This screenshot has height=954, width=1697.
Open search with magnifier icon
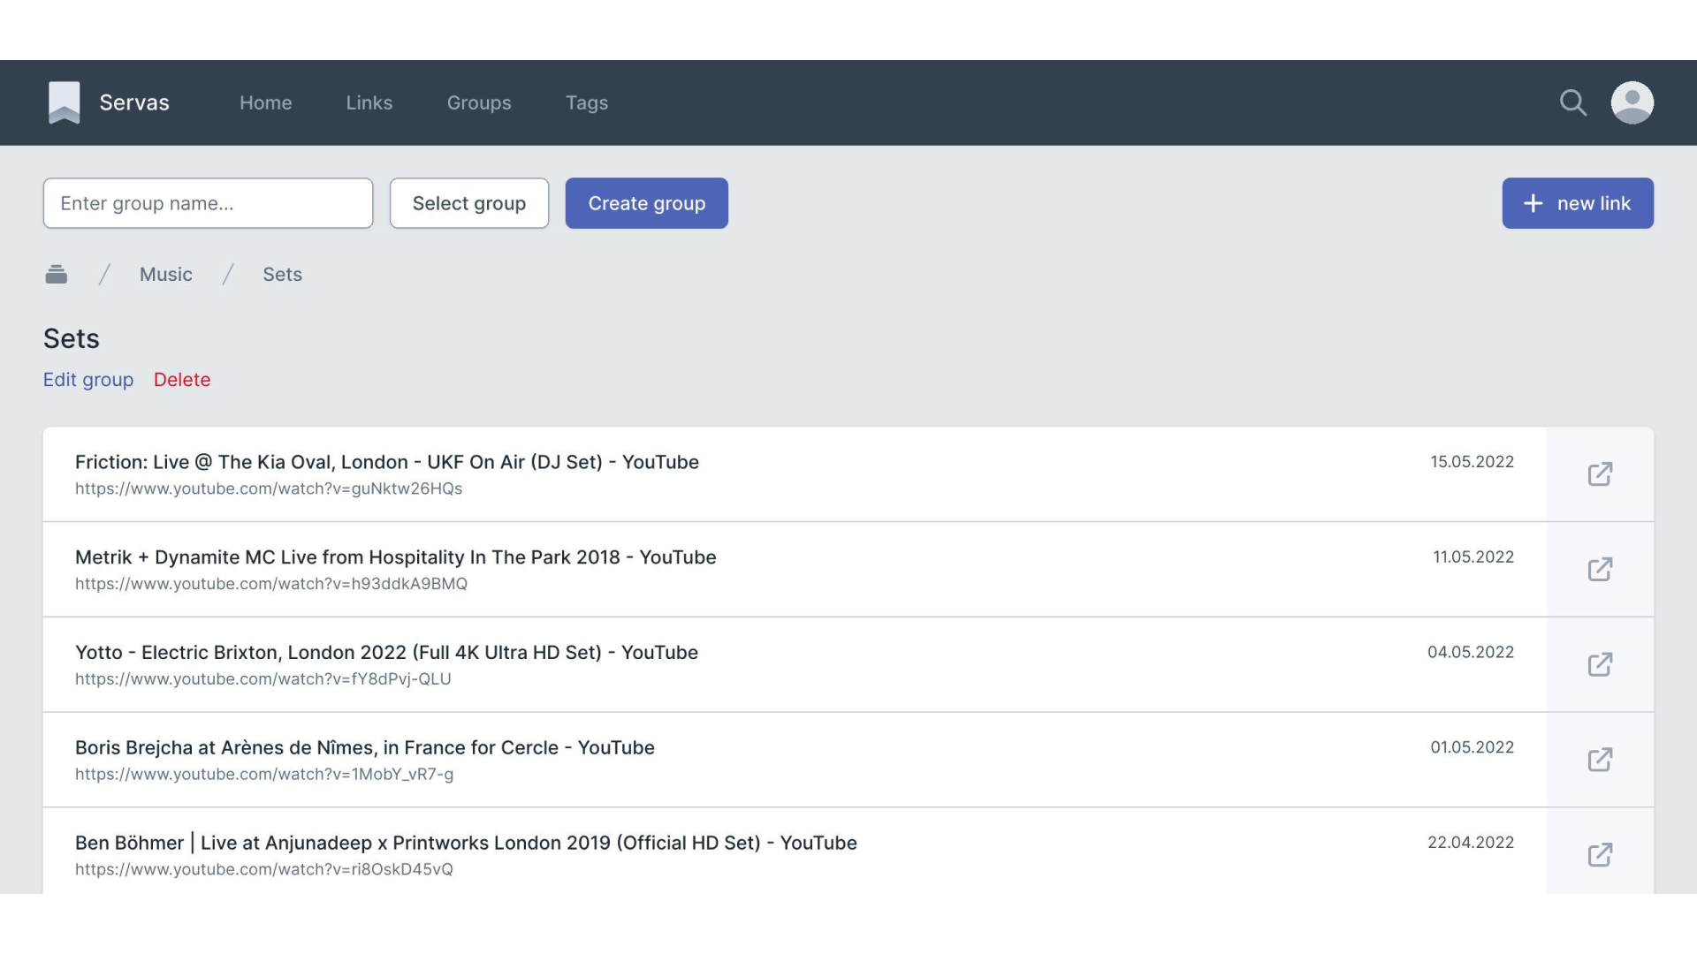click(1572, 102)
